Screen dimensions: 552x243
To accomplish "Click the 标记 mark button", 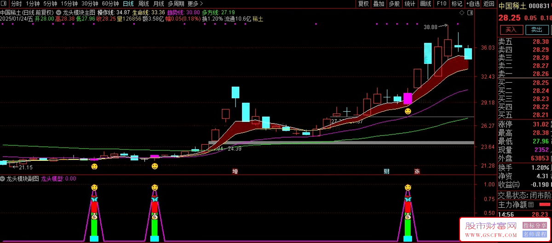I will click(x=457, y=4).
